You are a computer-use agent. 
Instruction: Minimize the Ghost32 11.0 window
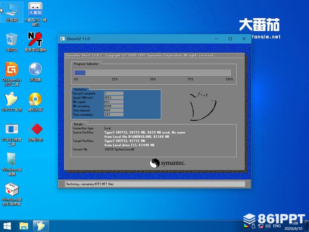point(217,39)
